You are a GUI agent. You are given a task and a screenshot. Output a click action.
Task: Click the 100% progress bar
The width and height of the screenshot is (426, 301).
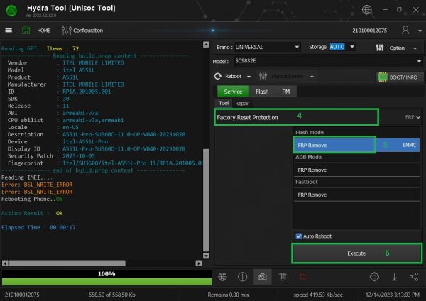click(x=106, y=278)
